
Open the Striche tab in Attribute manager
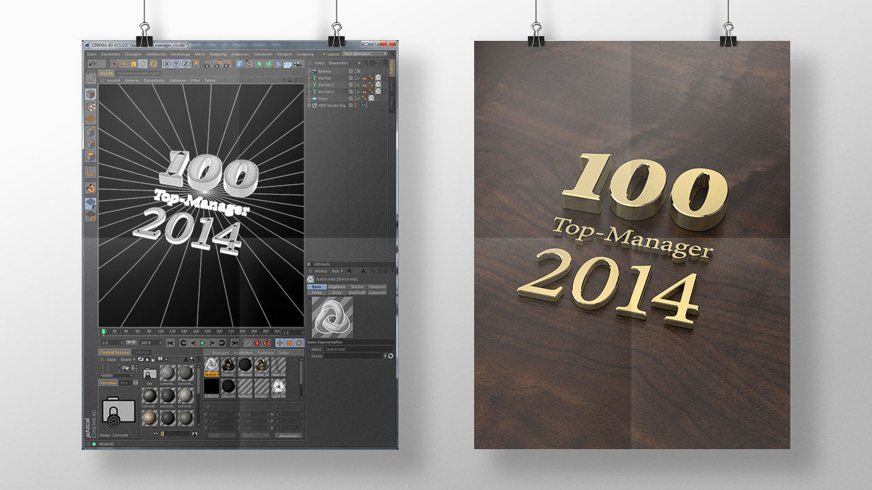pyautogui.click(x=357, y=287)
